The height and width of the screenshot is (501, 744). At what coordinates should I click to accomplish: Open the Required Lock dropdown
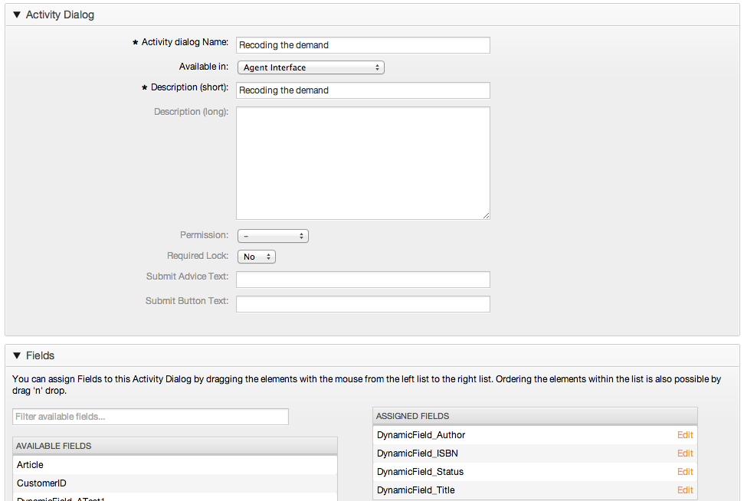tap(256, 257)
